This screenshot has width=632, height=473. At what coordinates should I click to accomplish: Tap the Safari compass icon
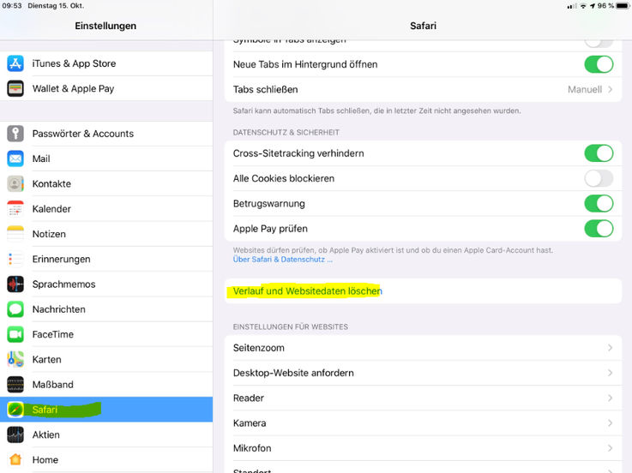tap(15, 410)
